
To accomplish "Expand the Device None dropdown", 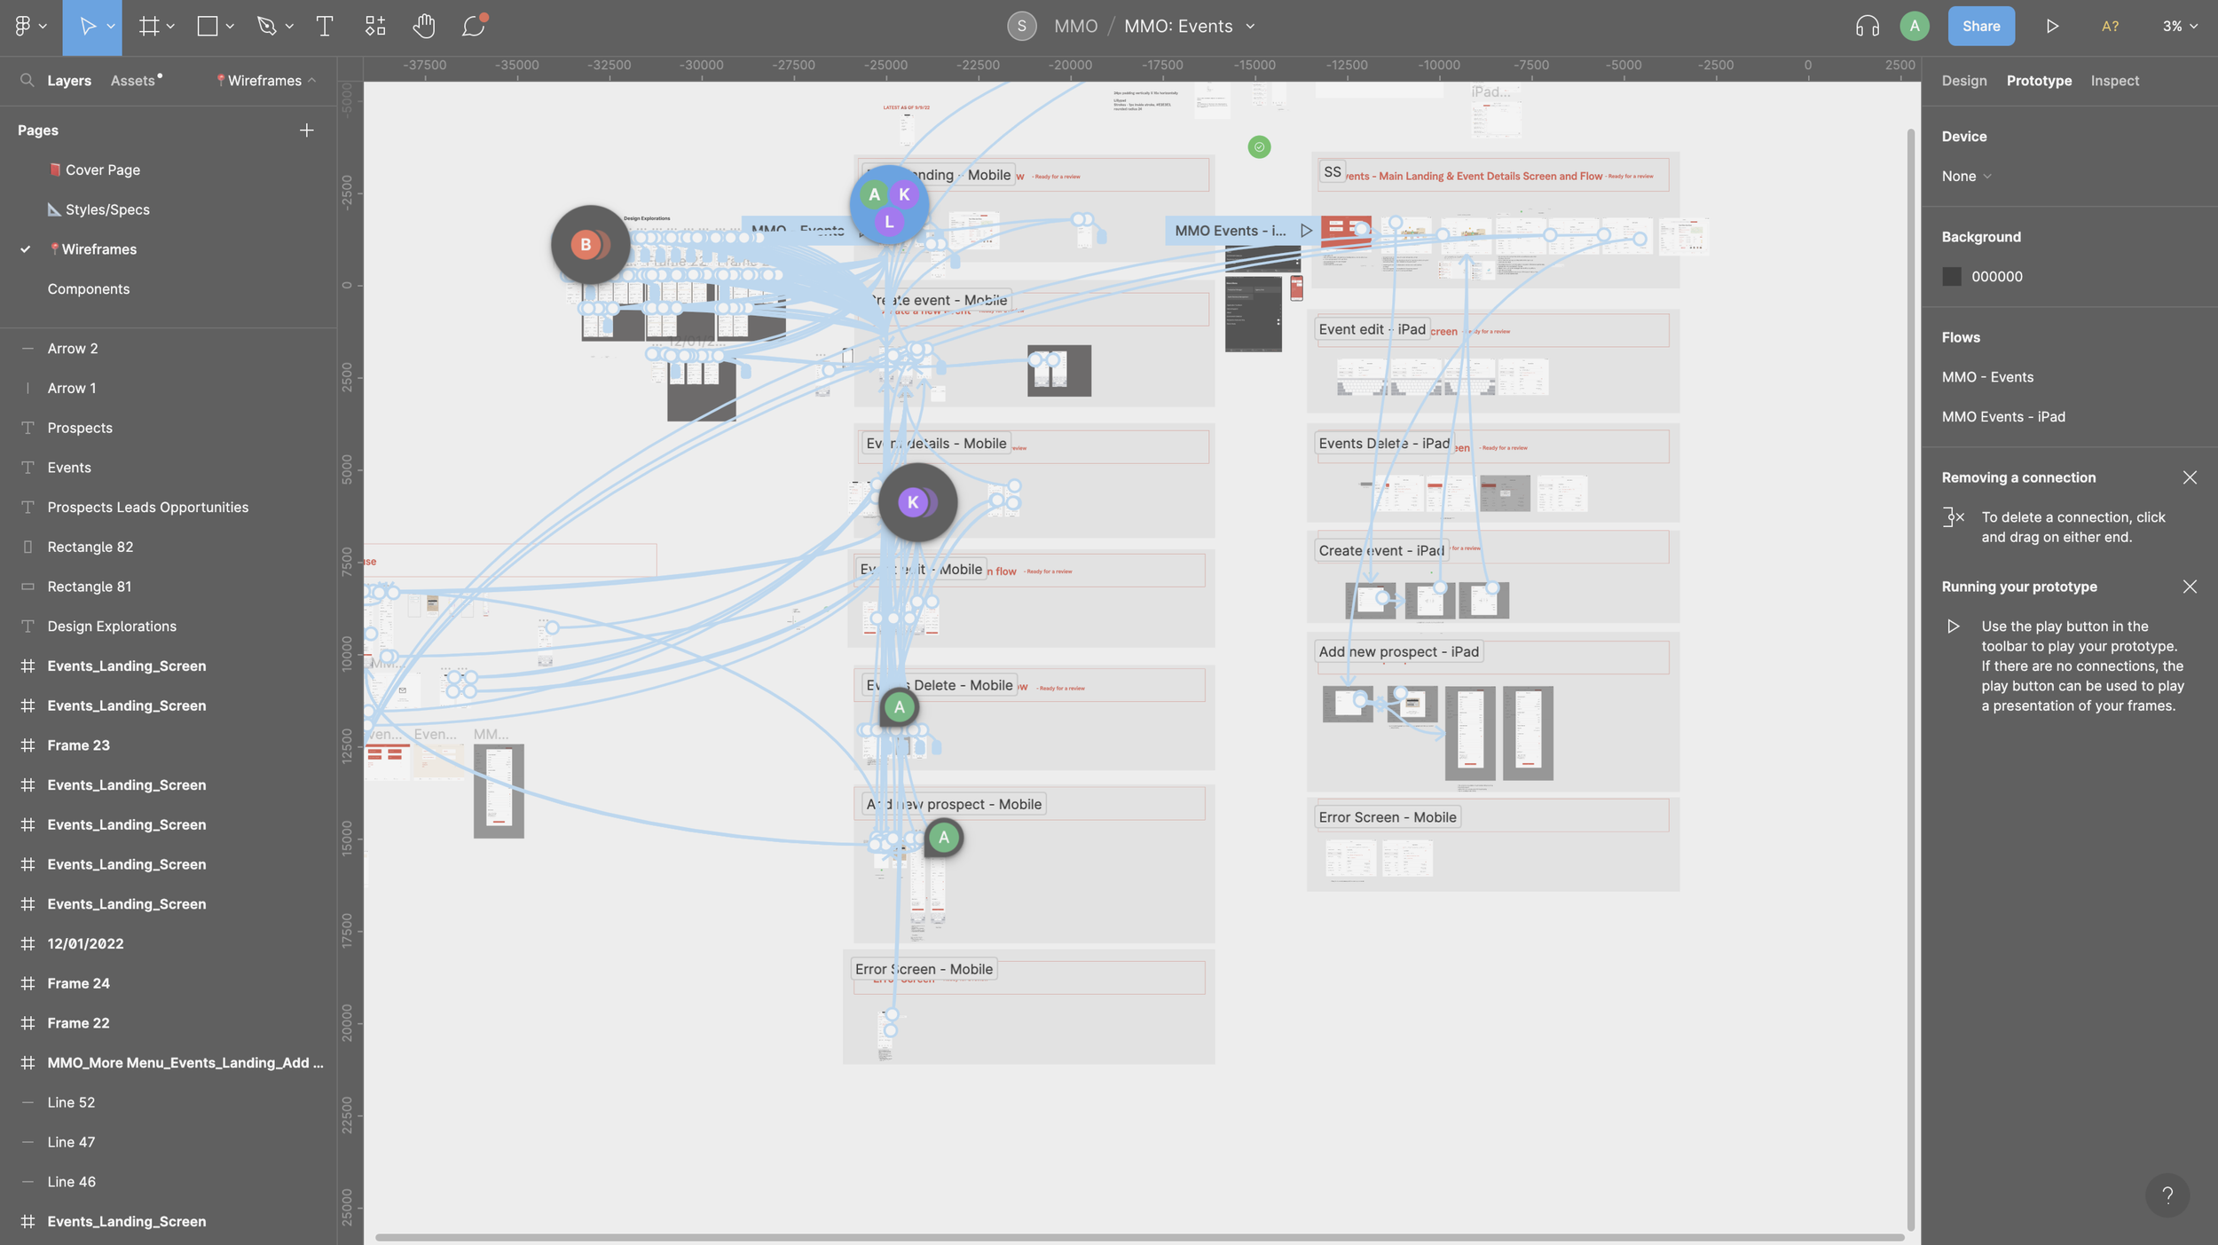I will 1966,177.
